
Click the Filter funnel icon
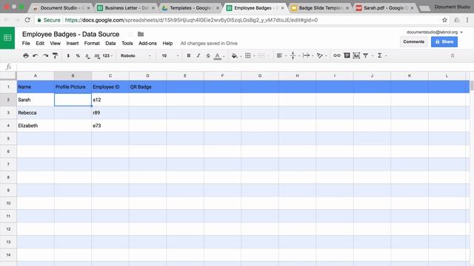tap(365, 55)
